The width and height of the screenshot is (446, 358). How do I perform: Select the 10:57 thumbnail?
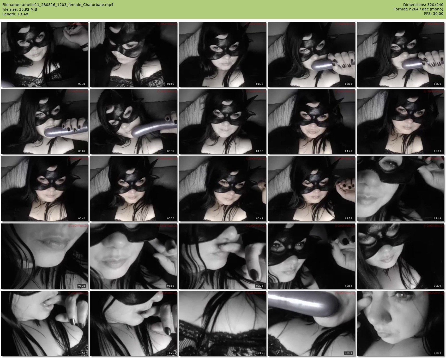coord(45,323)
